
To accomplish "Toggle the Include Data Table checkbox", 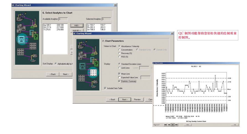I will tap(105, 88).
